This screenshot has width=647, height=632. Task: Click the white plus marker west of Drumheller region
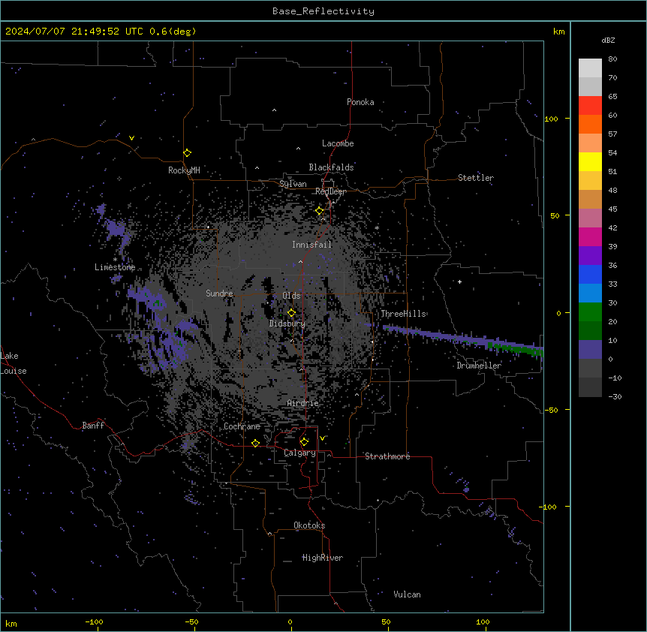pyautogui.click(x=459, y=281)
